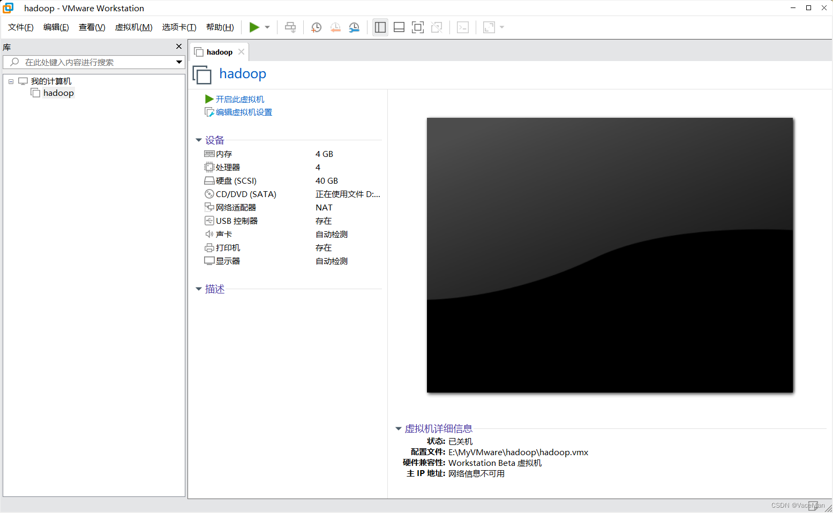Enter full screen mode from the toolbar
This screenshot has width=833, height=513.
coord(418,27)
